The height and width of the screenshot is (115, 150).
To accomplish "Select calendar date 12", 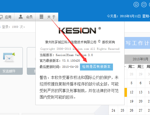I will (x=131, y=92).
